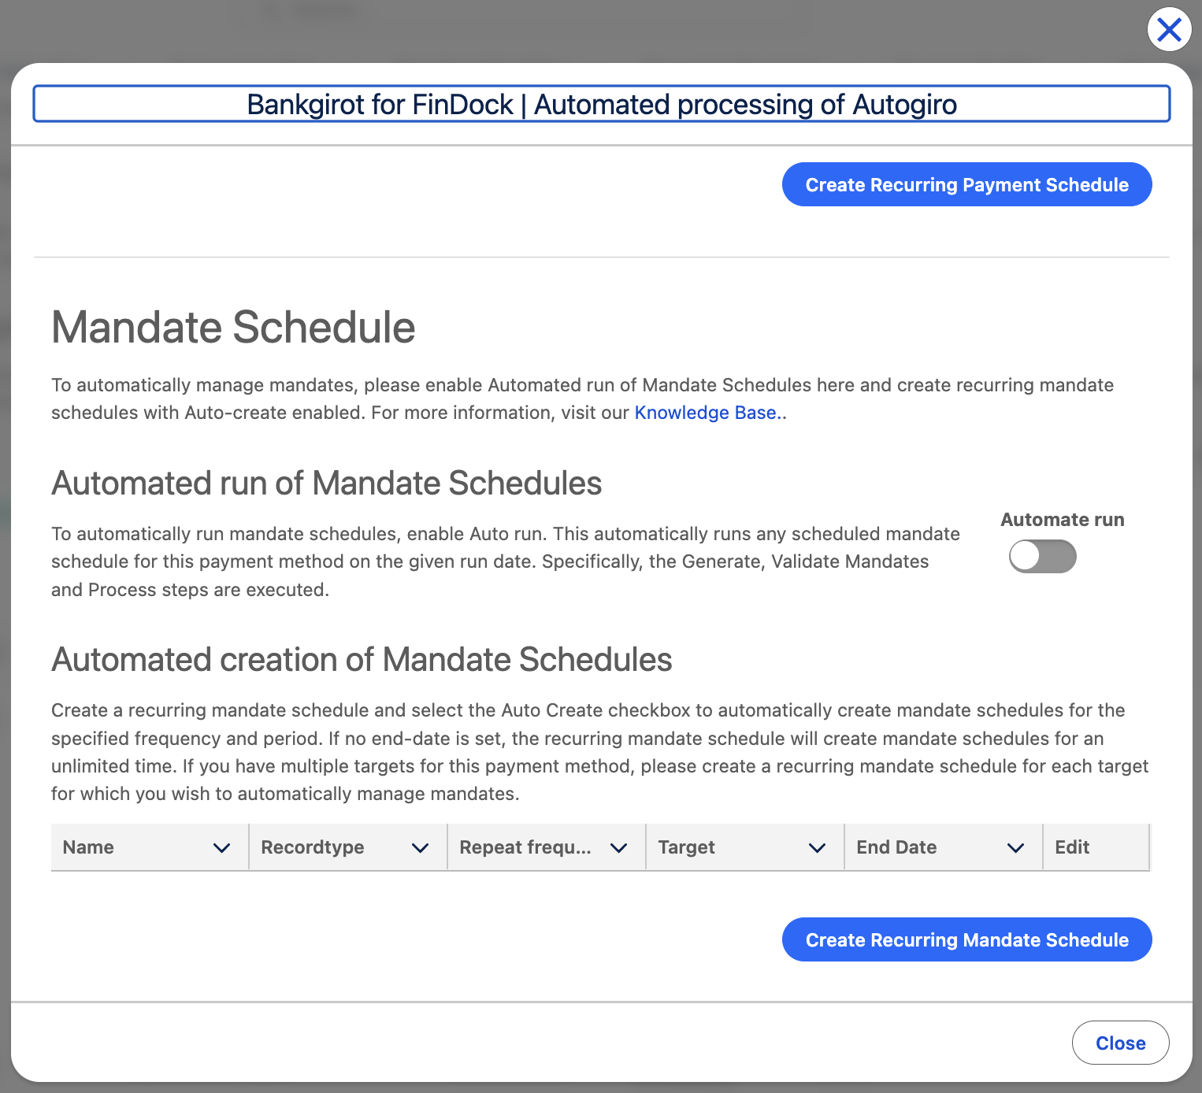Click the Automate run label
This screenshot has width=1202, height=1093.
click(x=1062, y=520)
